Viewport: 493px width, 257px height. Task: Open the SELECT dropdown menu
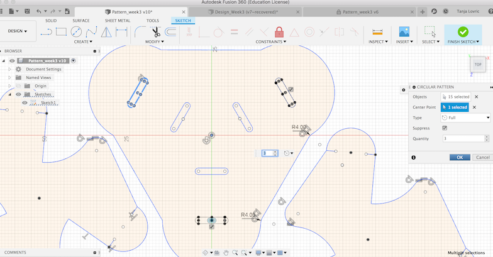pyautogui.click(x=430, y=41)
